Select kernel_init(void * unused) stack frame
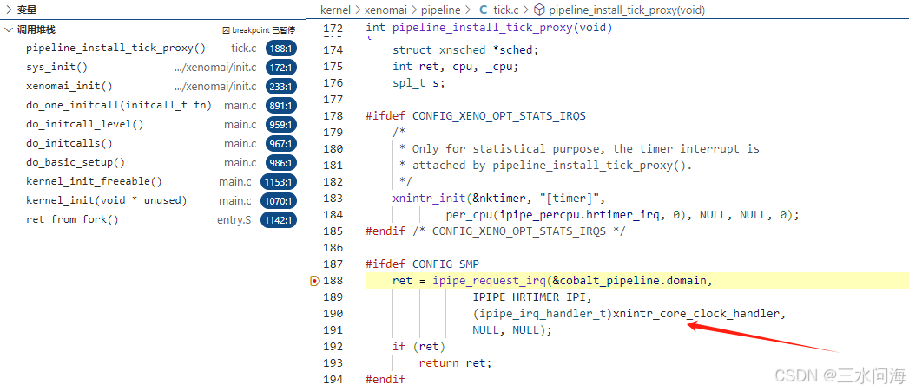The height and width of the screenshot is (391, 909). click(153, 201)
